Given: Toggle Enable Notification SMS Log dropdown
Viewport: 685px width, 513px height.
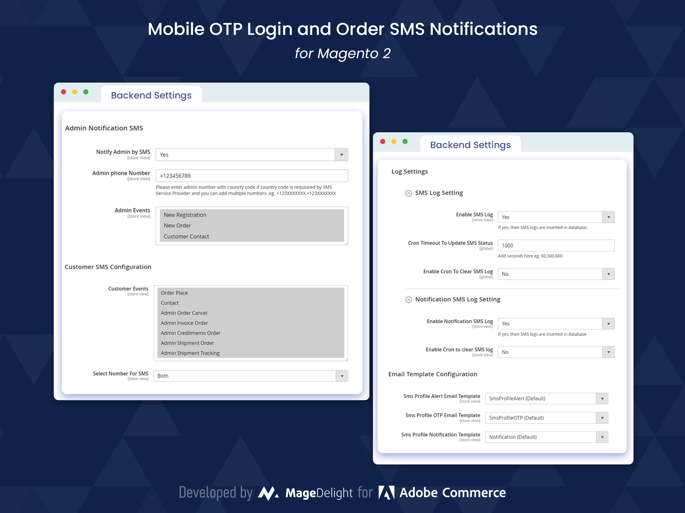Looking at the screenshot, I should pyautogui.click(x=608, y=324).
